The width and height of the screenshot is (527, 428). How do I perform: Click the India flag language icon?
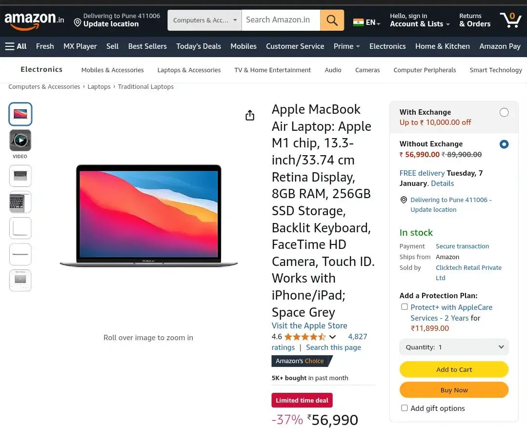click(x=359, y=22)
